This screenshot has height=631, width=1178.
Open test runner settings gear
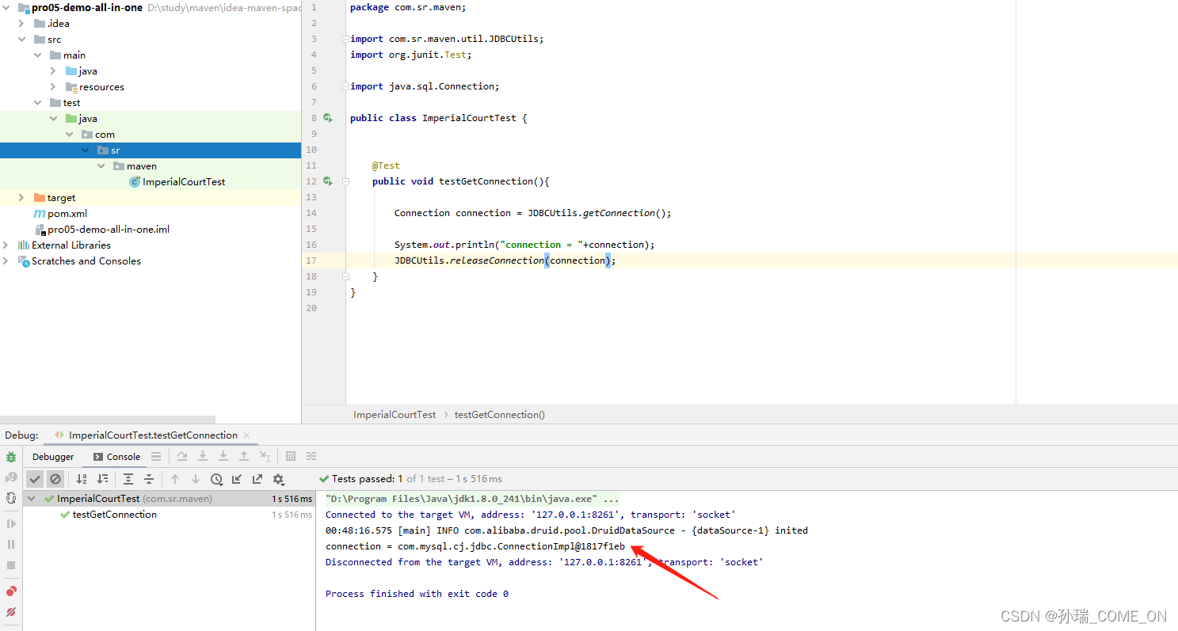[278, 479]
